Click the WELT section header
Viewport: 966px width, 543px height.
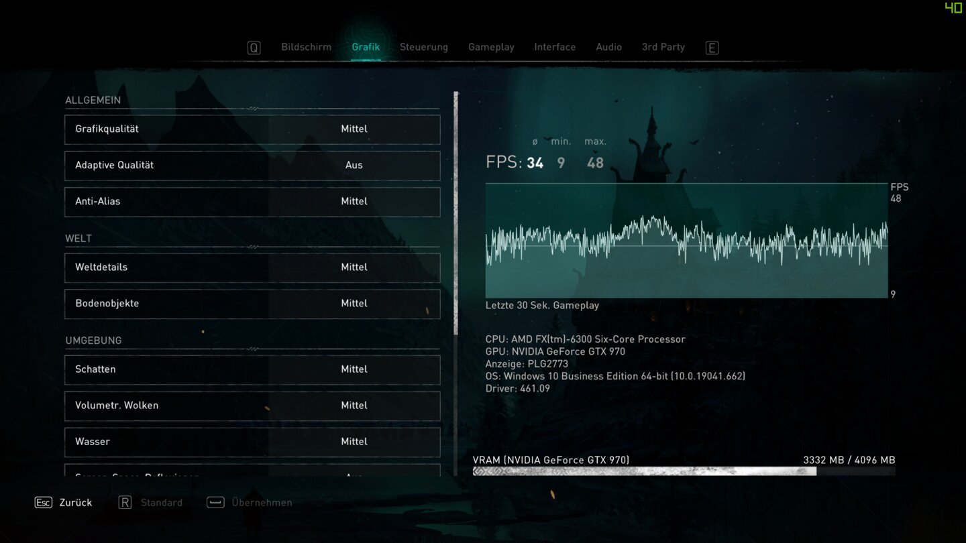(78, 238)
